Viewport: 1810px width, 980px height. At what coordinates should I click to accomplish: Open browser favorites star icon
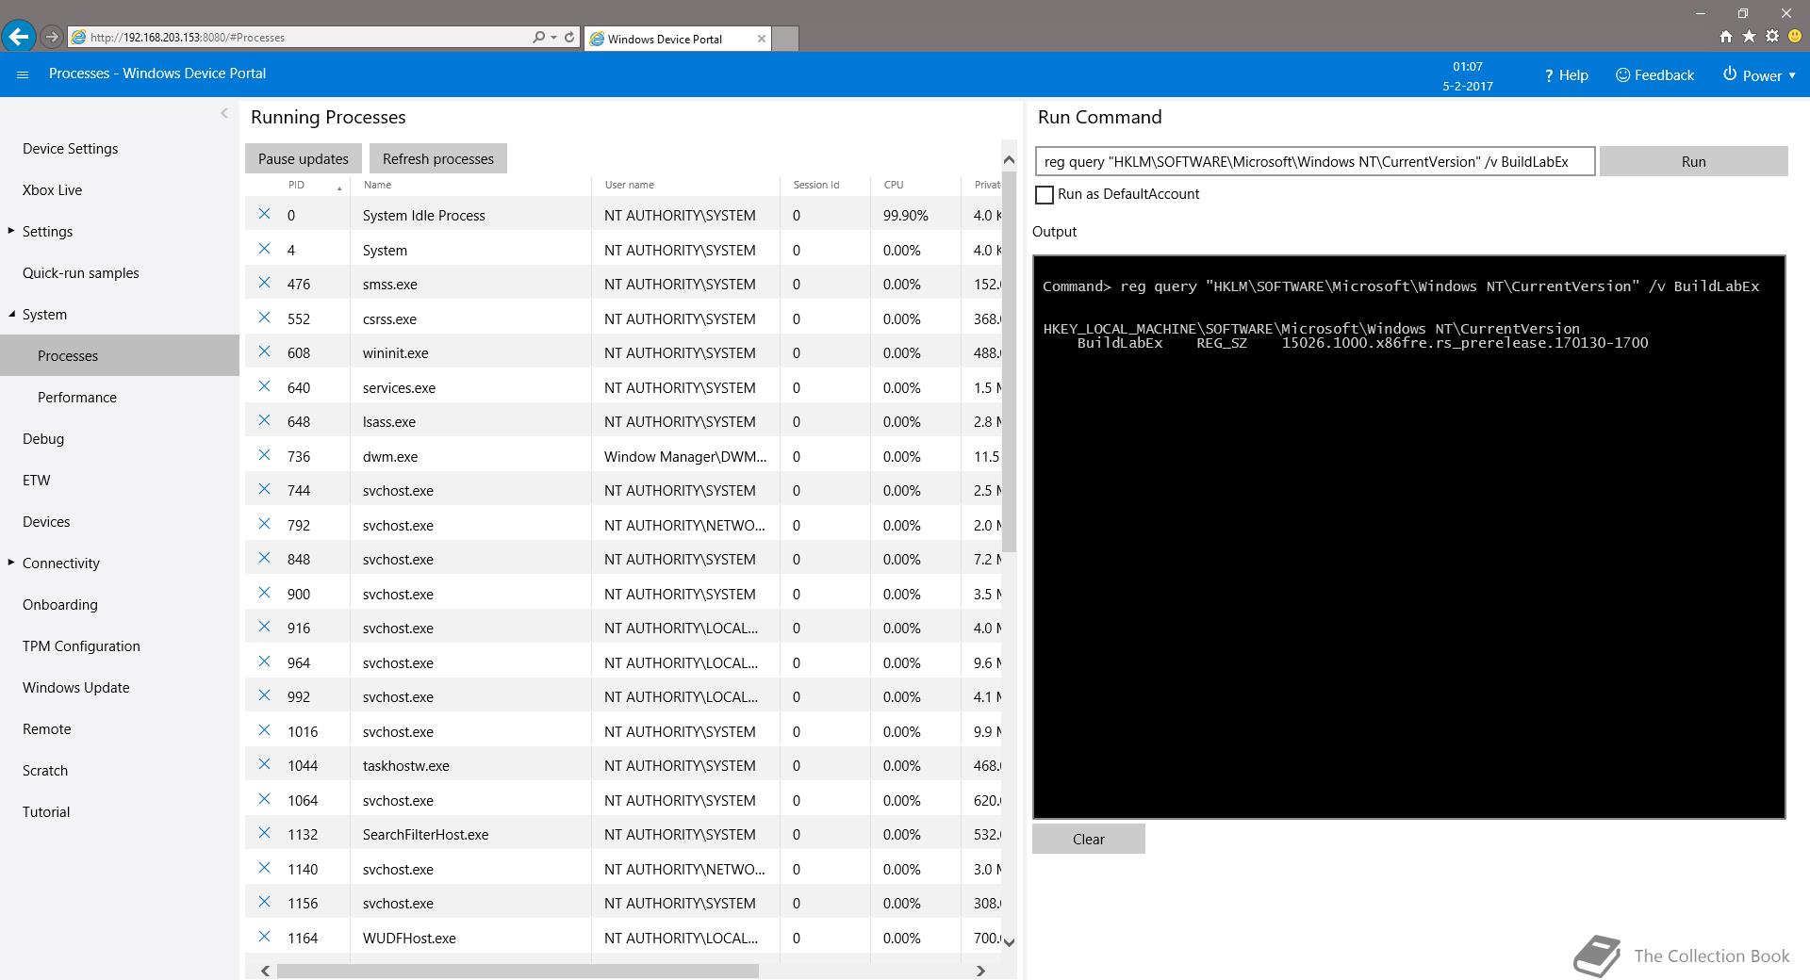point(1749,37)
